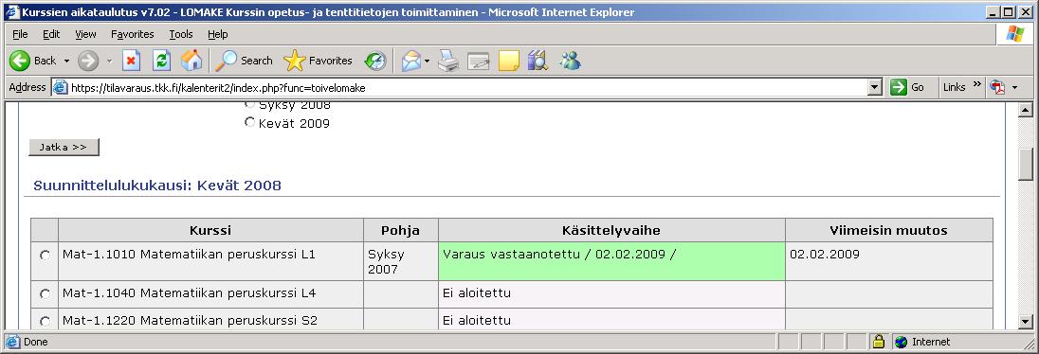Open the Search pane magnifier
This screenshot has height=354, width=1039.
pyautogui.click(x=244, y=61)
